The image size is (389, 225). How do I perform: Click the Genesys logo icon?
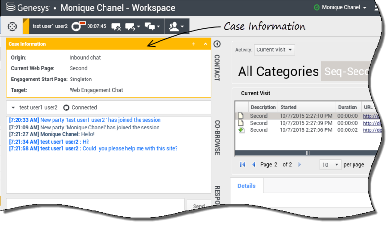pos(10,7)
